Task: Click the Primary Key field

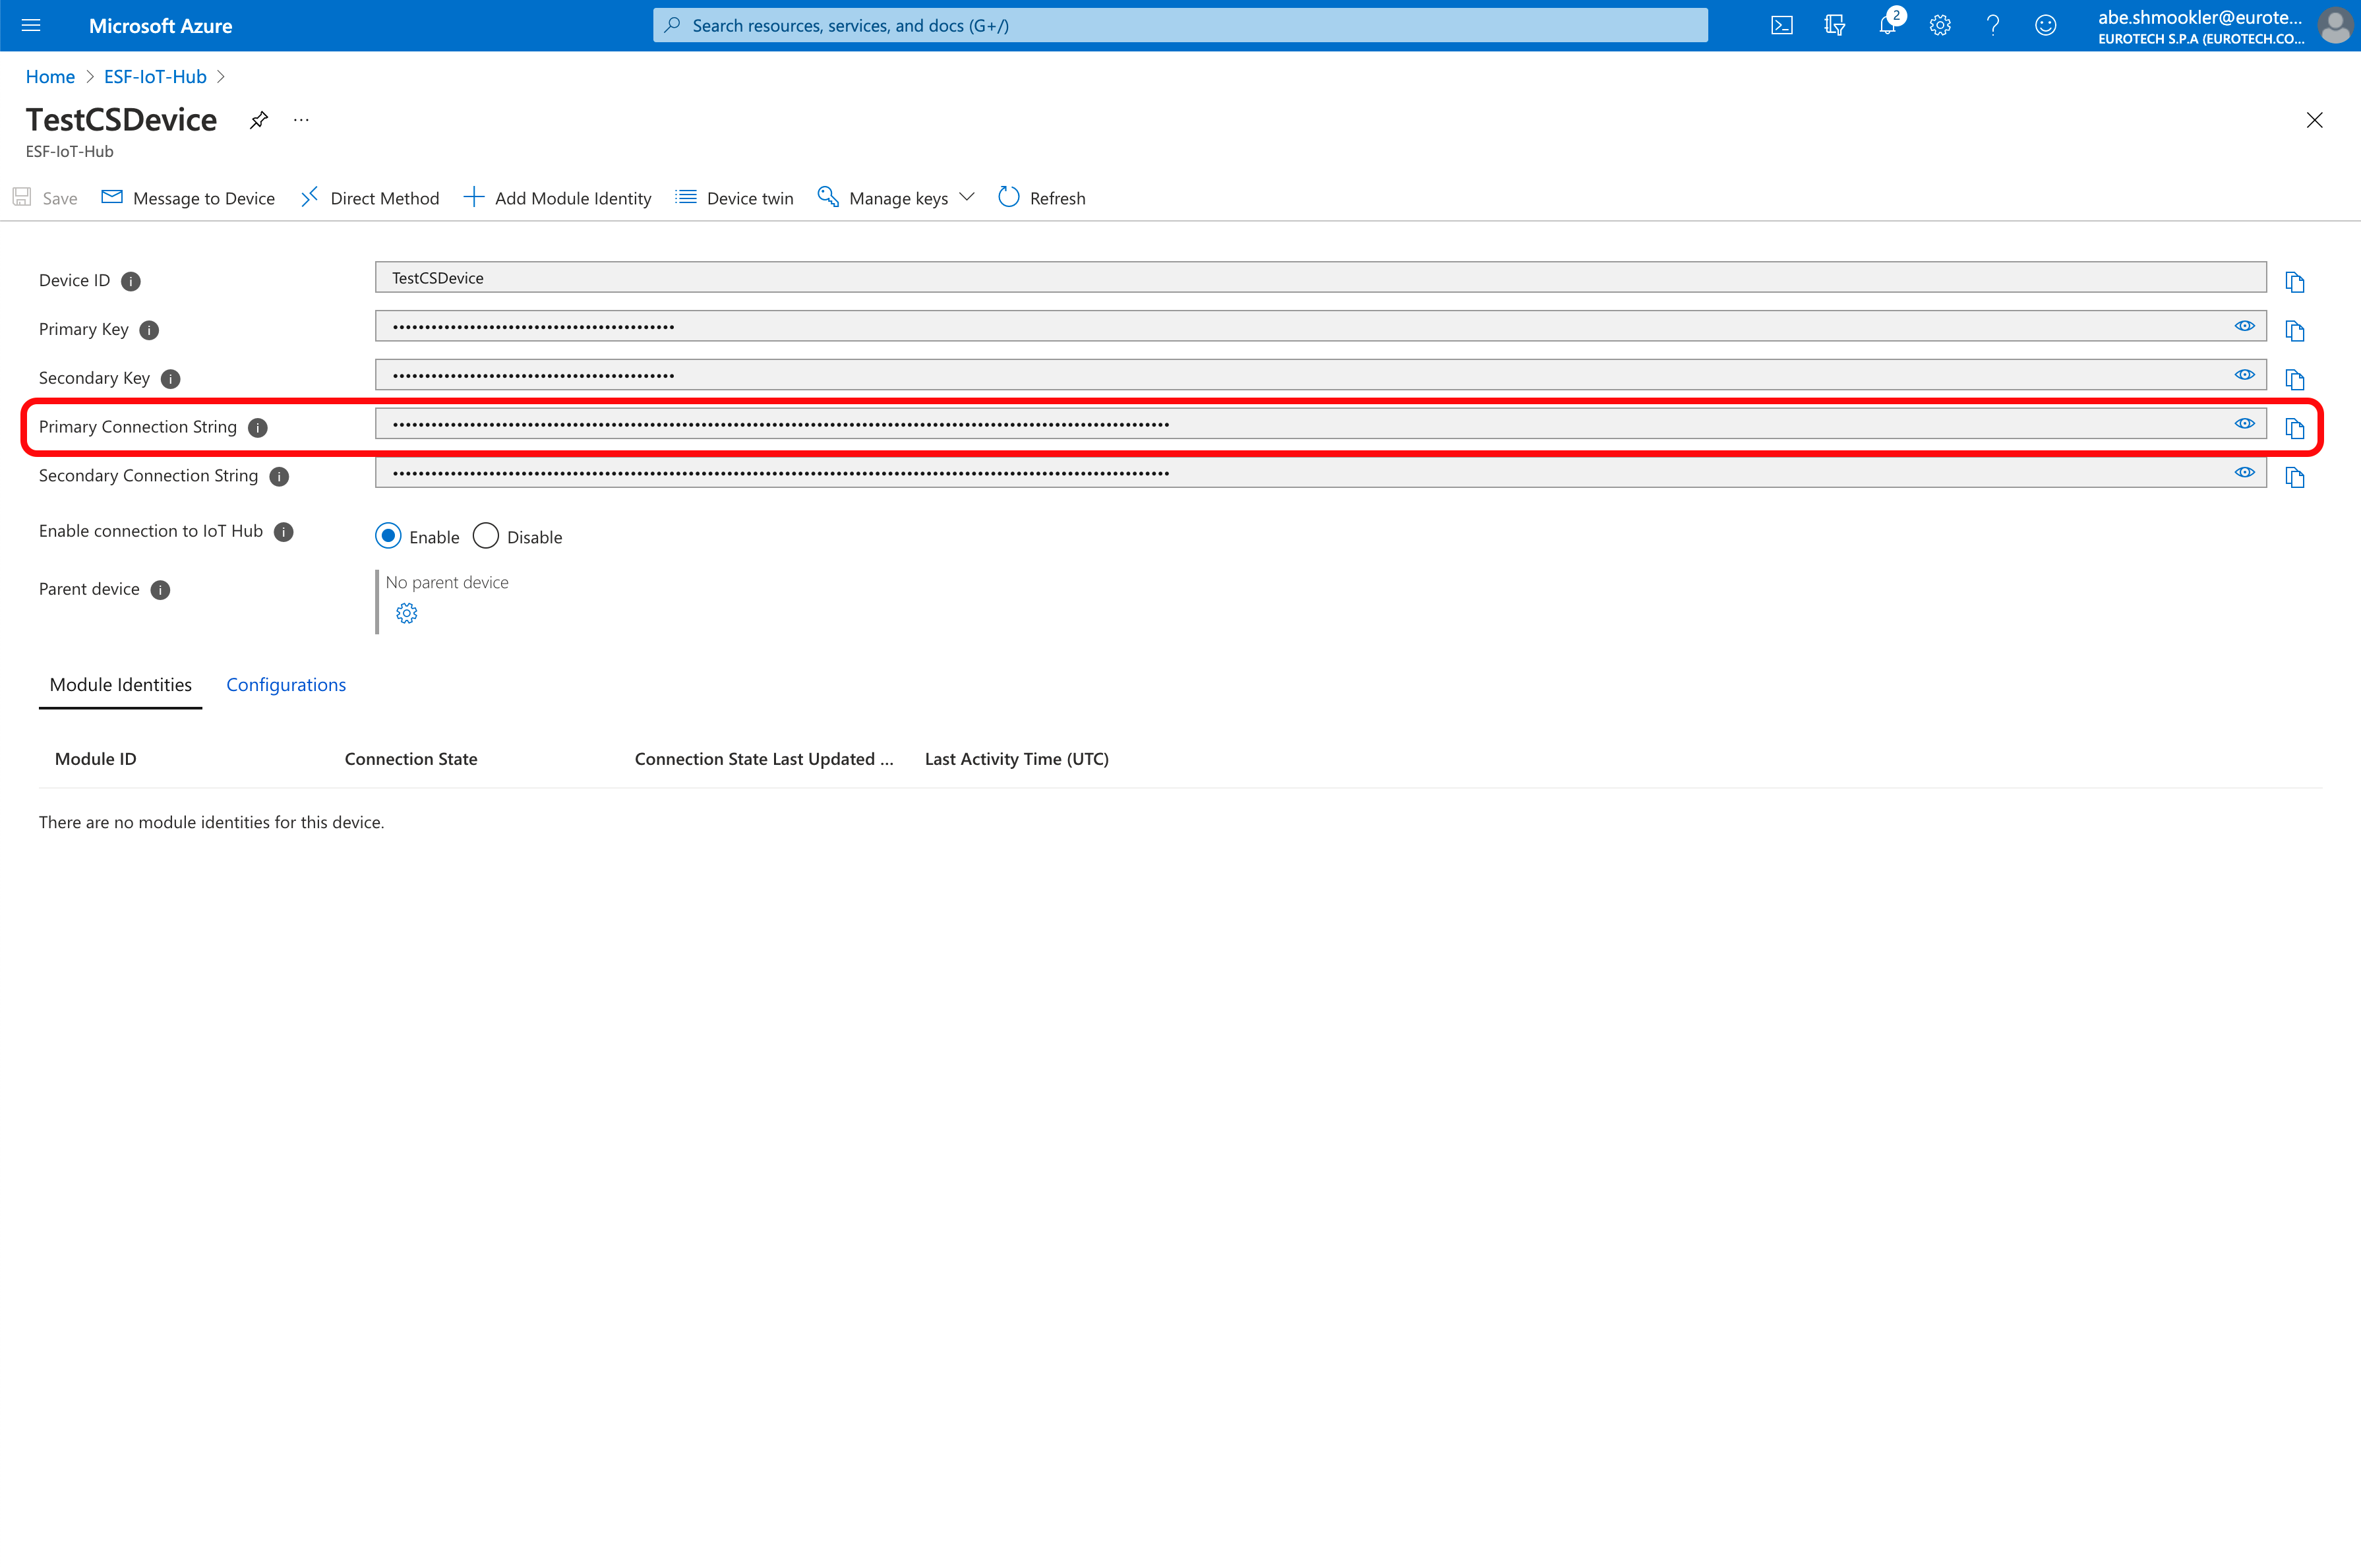Action: [x=1320, y=326]
